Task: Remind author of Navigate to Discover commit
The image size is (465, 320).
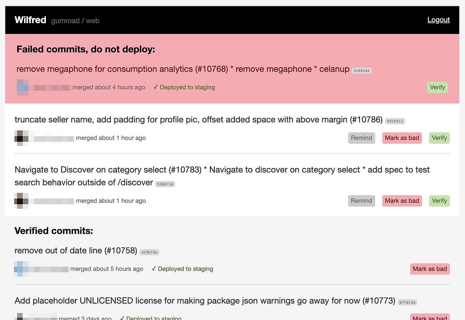Action: (361, 201)
